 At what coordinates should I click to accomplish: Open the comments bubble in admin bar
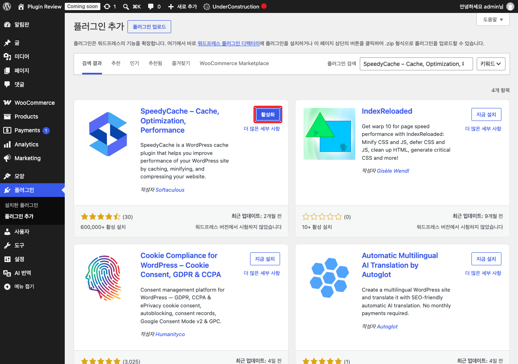point(151,6)
